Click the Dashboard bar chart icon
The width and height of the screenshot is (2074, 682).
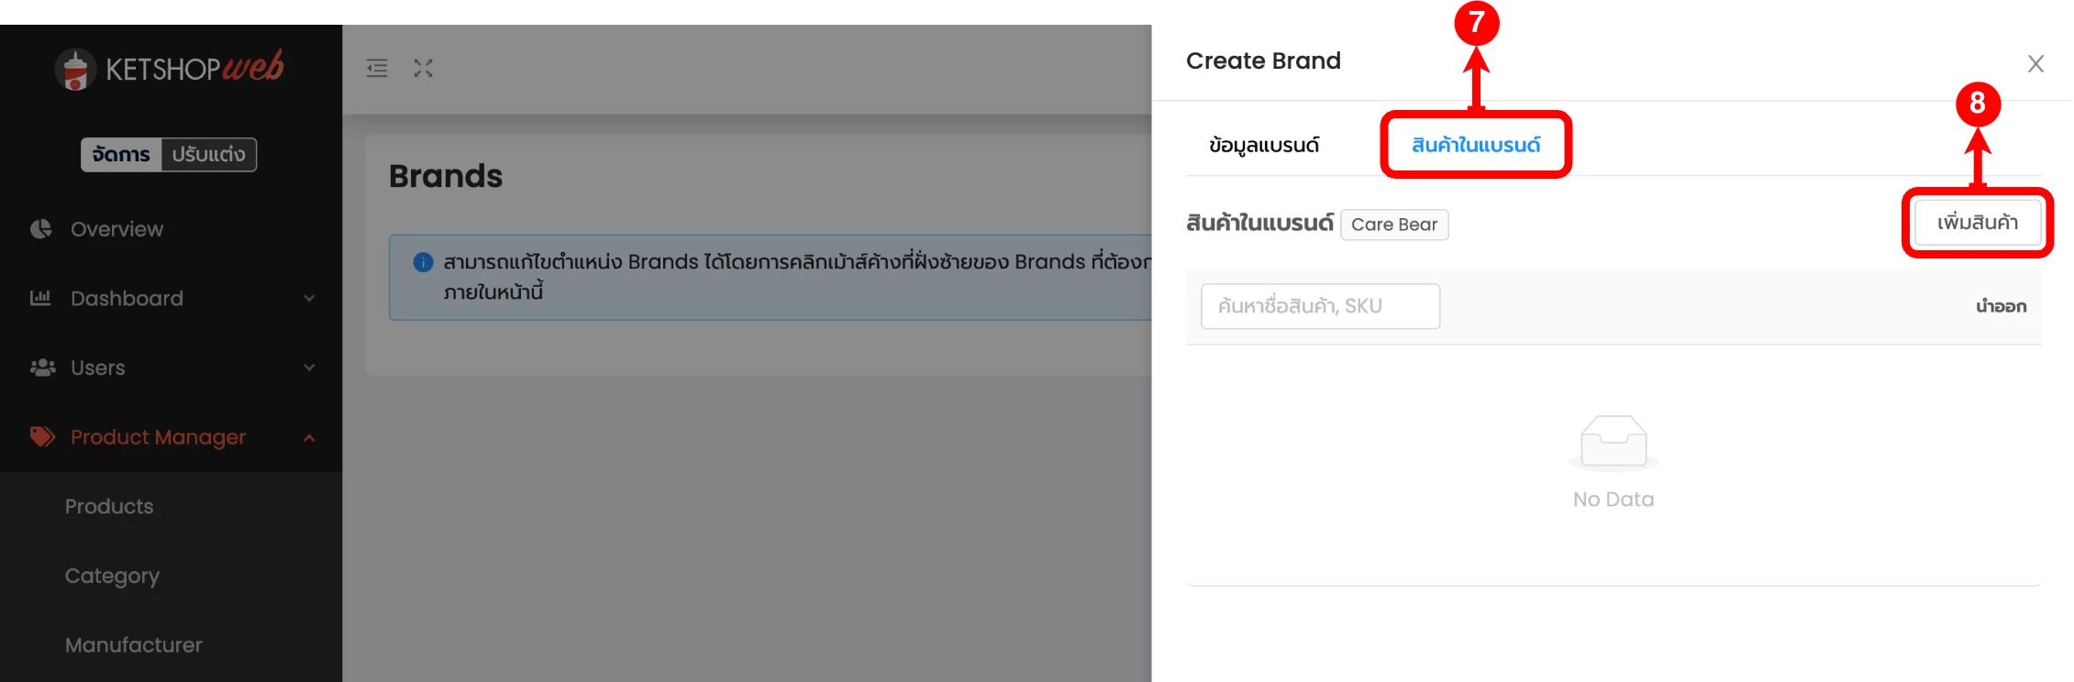click(x=40, y=298)
